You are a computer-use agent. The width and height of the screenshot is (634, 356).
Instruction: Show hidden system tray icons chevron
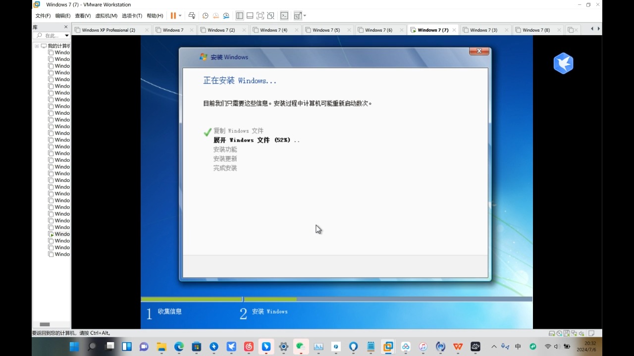pyautogui.click(x=494, y=347)
